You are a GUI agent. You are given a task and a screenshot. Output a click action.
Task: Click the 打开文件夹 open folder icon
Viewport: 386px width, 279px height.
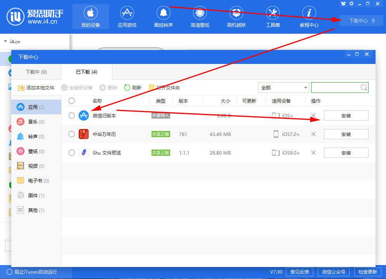click(x=152, y=87)
